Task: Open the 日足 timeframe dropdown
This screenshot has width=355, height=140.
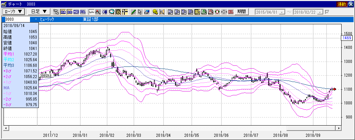Action: click(x=39, y=12)
